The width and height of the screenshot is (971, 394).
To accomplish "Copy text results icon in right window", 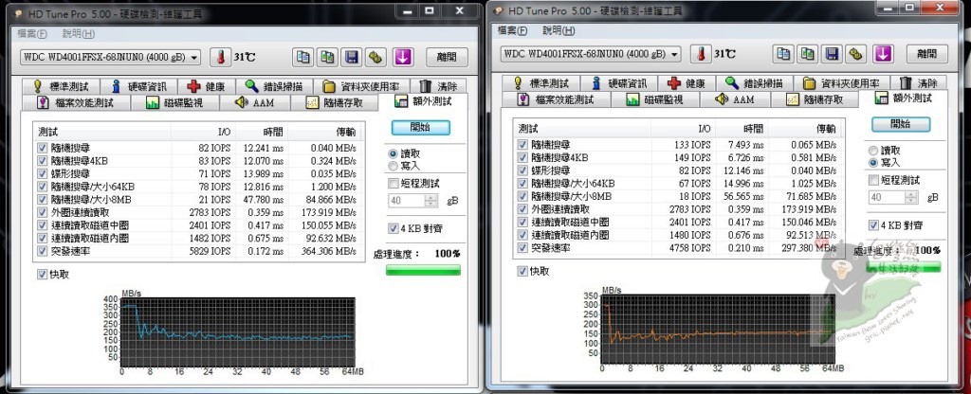I will pyautogui.click(x=783, y=54).
